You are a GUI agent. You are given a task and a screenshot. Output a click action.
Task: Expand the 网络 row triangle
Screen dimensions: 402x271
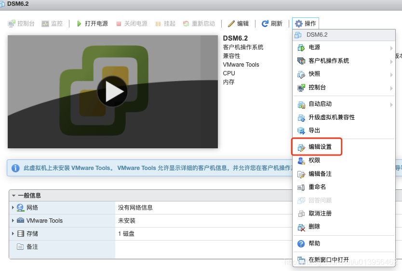click(x=13, y=207)
